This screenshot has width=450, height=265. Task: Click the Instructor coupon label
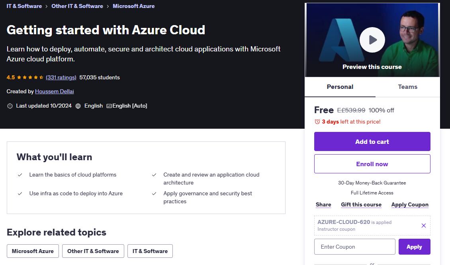tap(337, 230)
